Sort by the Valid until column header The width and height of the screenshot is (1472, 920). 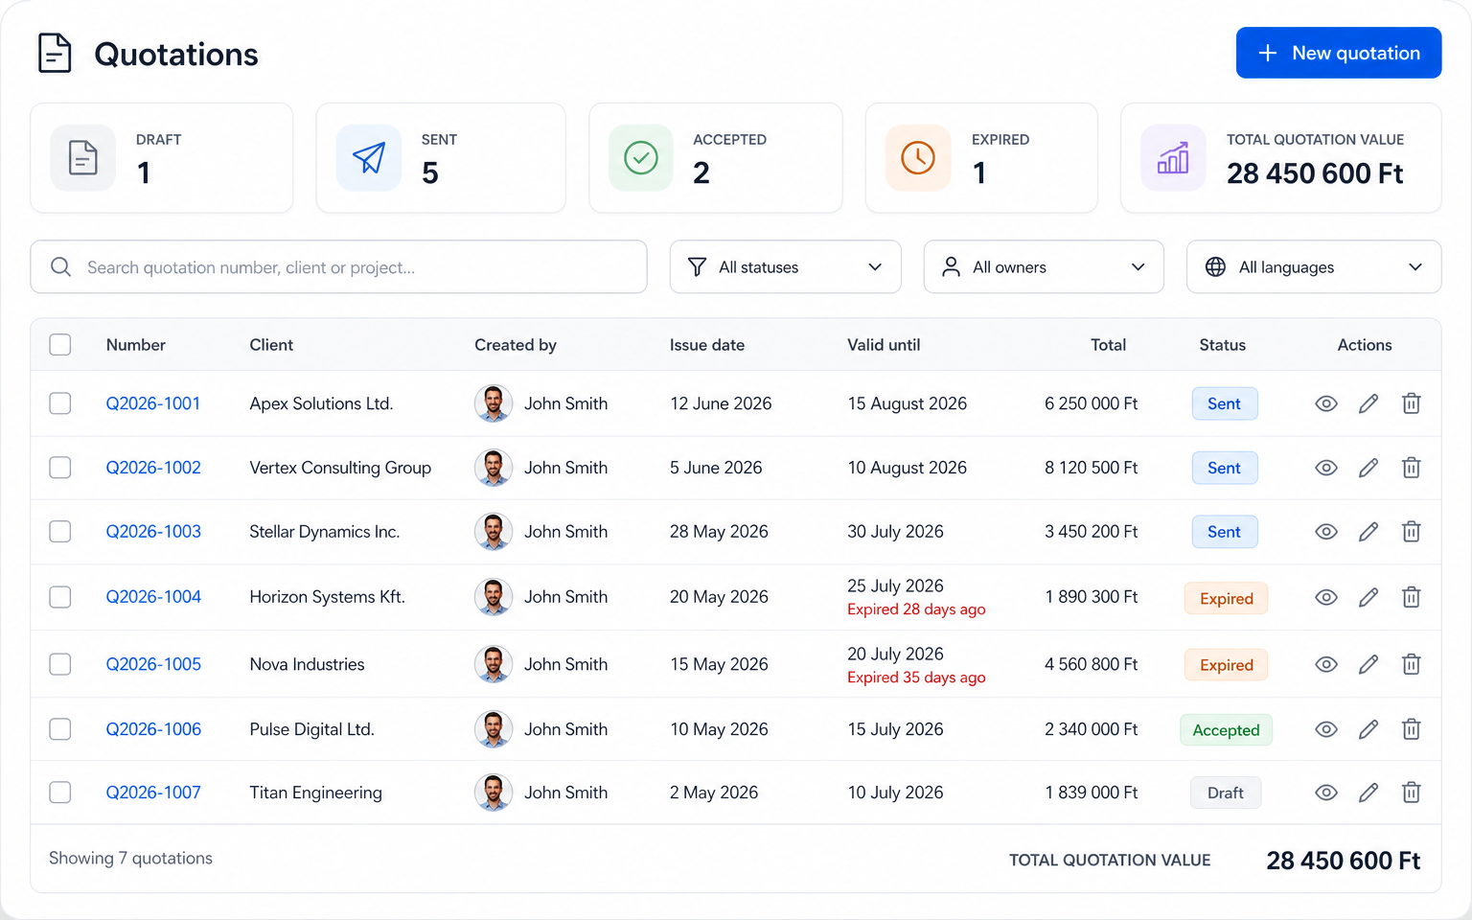point(884,345)
